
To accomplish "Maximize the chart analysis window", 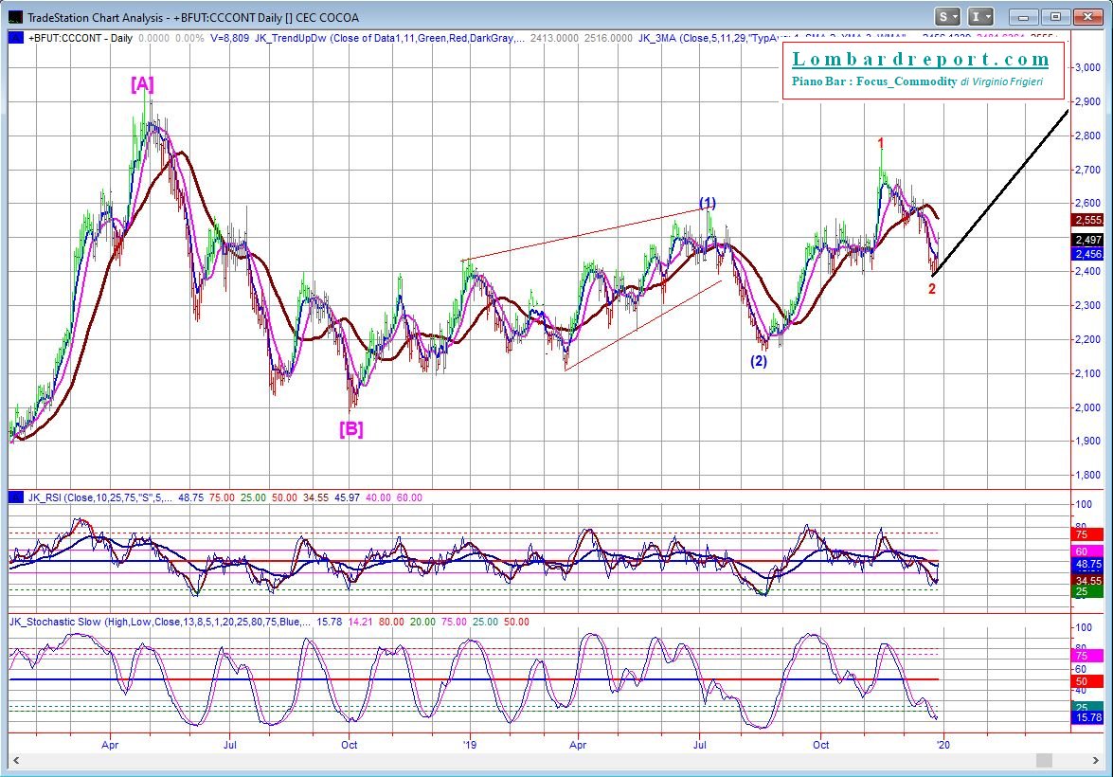I will pos(1055,17).
